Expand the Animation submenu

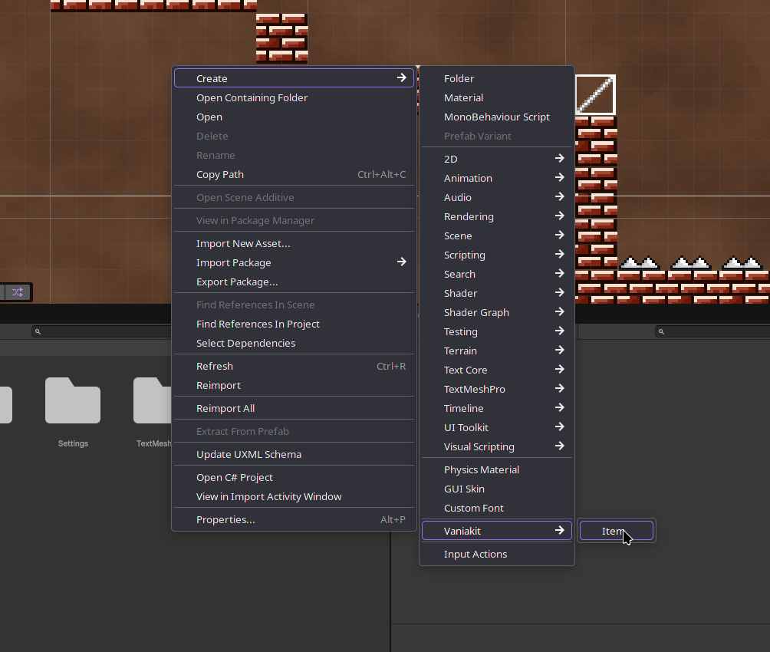coord(496,179)
